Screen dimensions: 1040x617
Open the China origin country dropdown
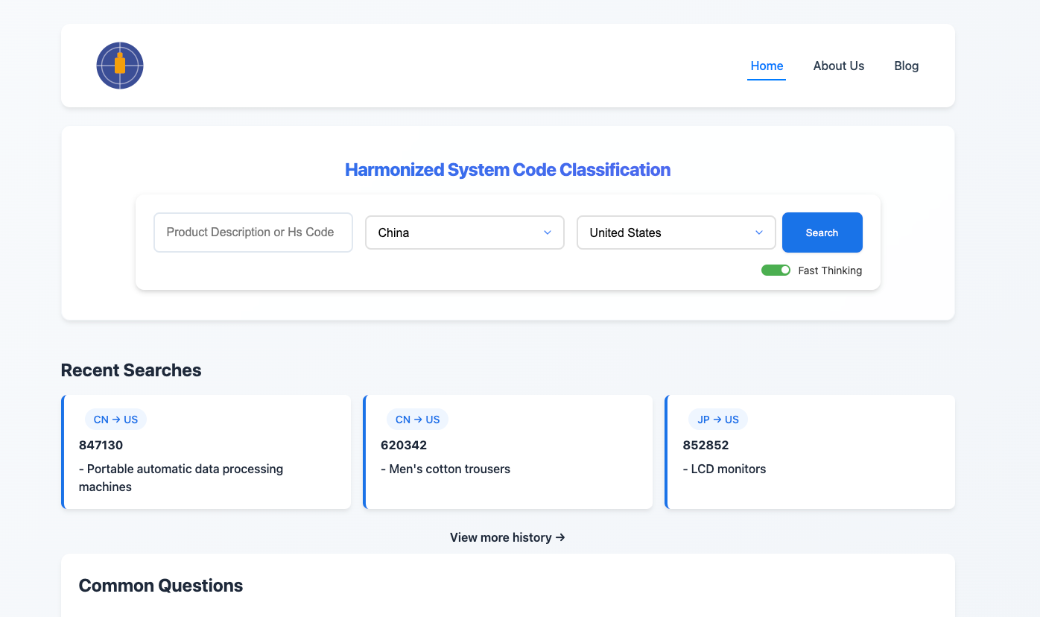[x=464, y=232]
